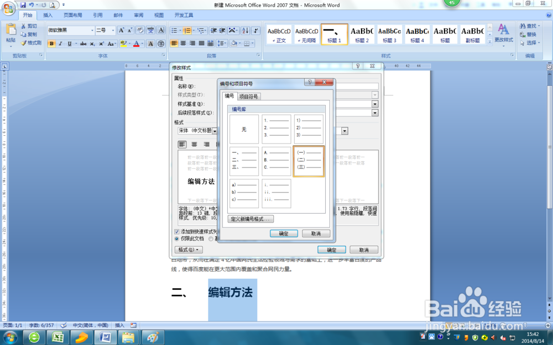The width and height of the screenshot is (553, 345).
Task: Click the Grow Font icon
Action: tap(121, 30)
